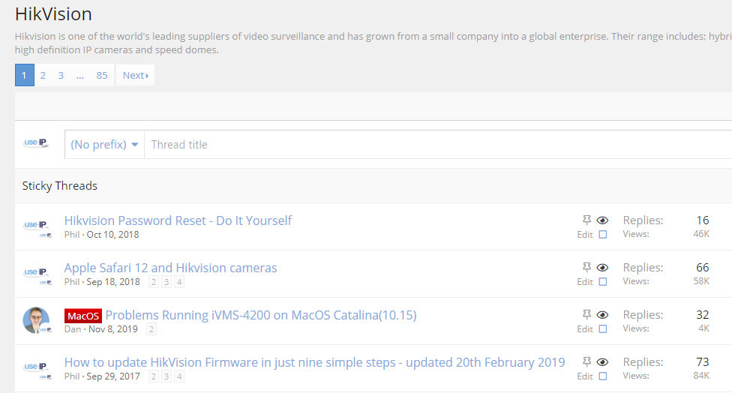Click use-IP avatar next to Apple Safari thread
Viewport: 732px width, 393px height.
coord(36,273)
